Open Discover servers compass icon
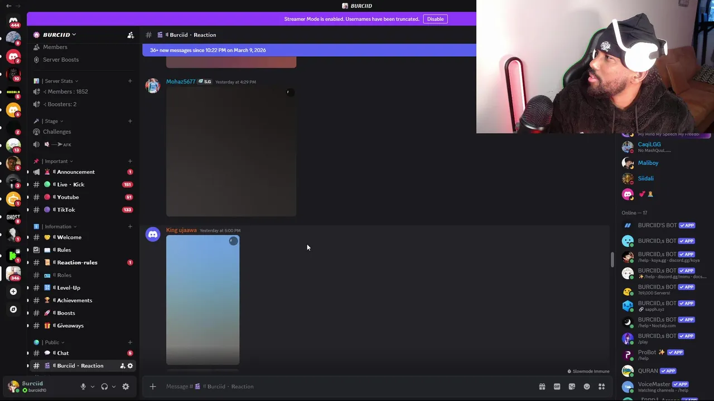 (x=13, y=309)
